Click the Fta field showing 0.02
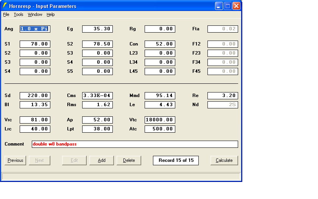318x199 pixels. point(223,29)
